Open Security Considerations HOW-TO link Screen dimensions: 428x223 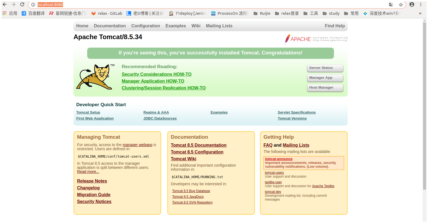(x=157, y=74)
